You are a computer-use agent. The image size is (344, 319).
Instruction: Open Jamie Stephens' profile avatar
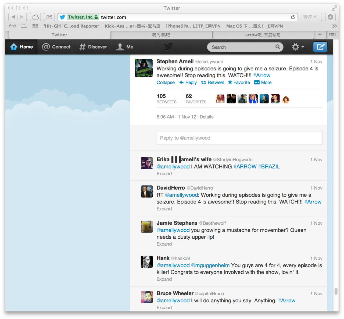click(x=147, y=227)
